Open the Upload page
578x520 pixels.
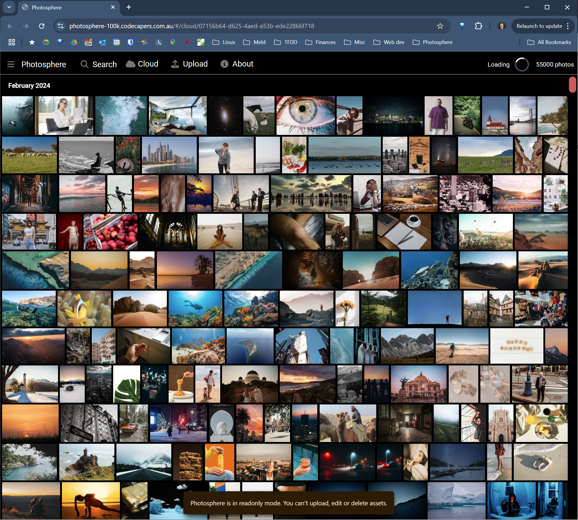pos(189,64)
